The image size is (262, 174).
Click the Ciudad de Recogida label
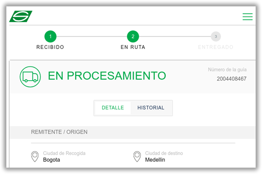point(64,153)
